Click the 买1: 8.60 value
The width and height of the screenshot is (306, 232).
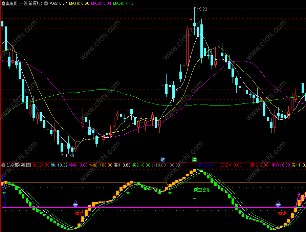(122, 165)
